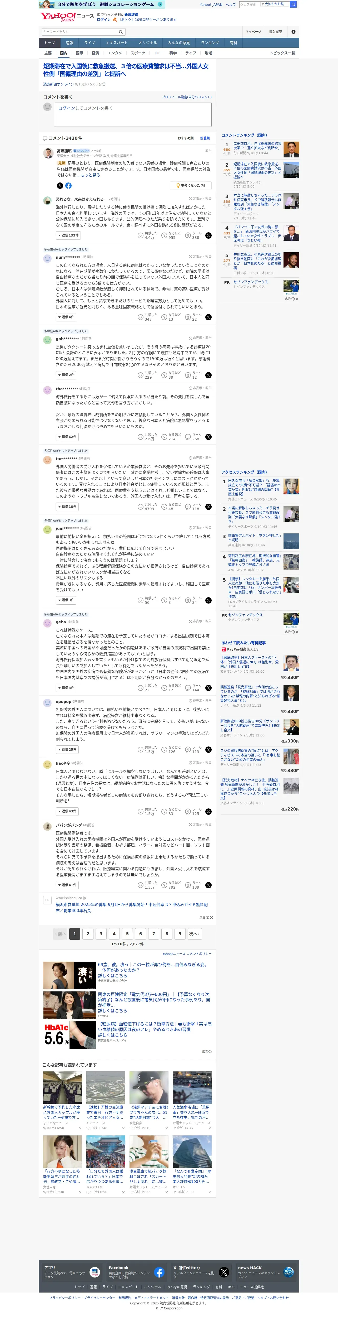The height and width of the screenshot is (1340, 338).
Task: Expand 返信43件 replies
Action: tap(67, 812)
